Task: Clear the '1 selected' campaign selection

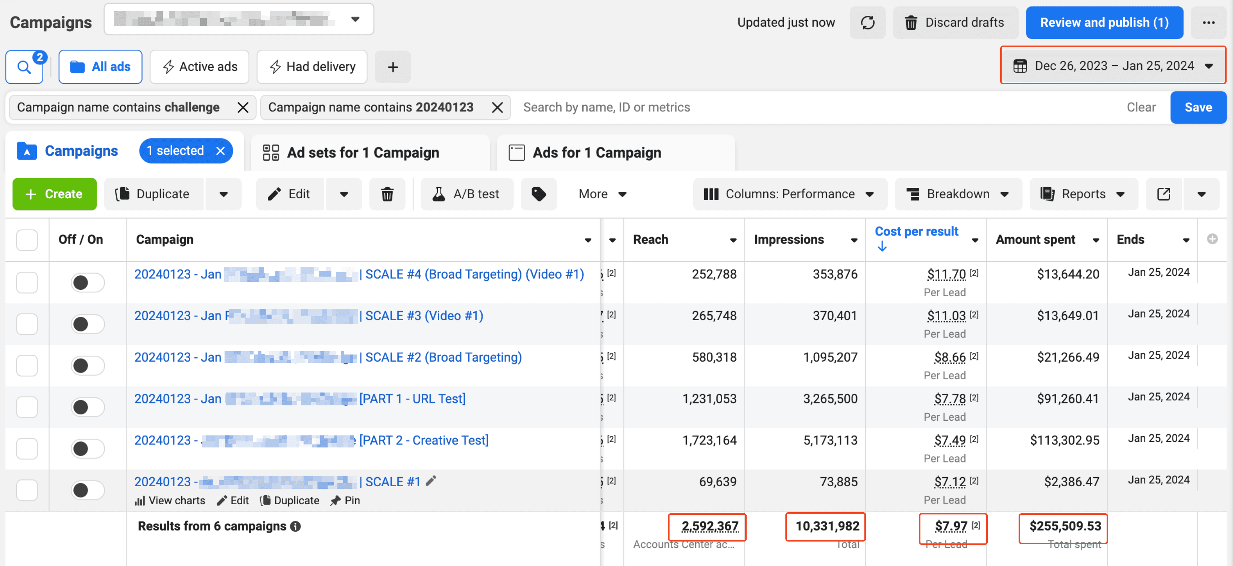Action: pyautogui.click(x=221, y=151)
